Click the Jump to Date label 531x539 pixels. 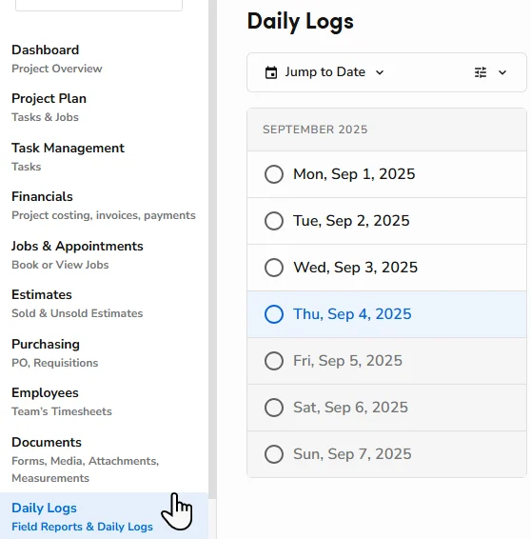[x=324, y=72]
